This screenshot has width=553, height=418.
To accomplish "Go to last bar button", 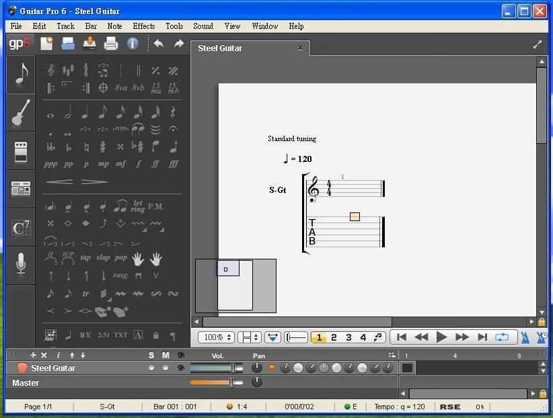I will click(x=482, y=337).
